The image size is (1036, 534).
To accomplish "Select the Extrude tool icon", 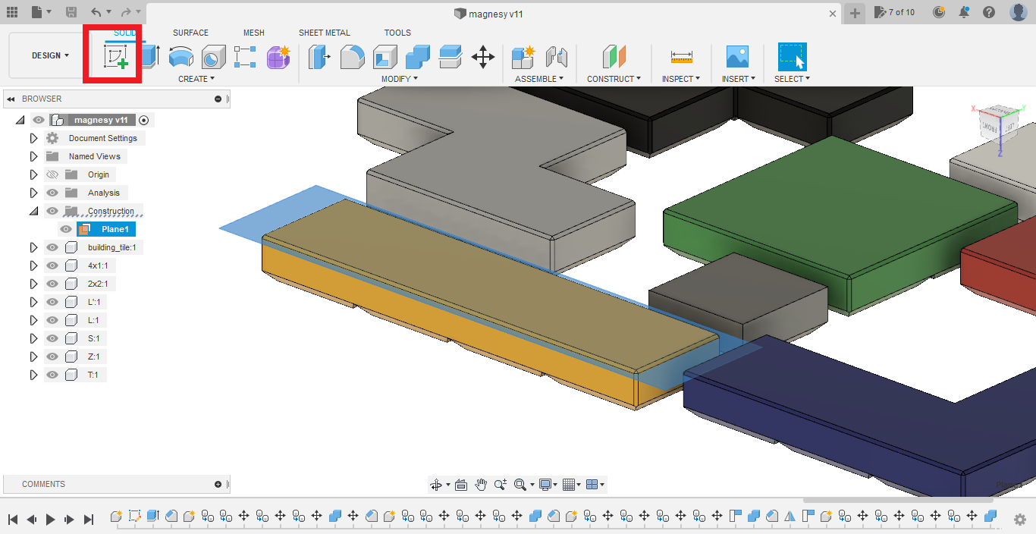I will pos(150,57).
